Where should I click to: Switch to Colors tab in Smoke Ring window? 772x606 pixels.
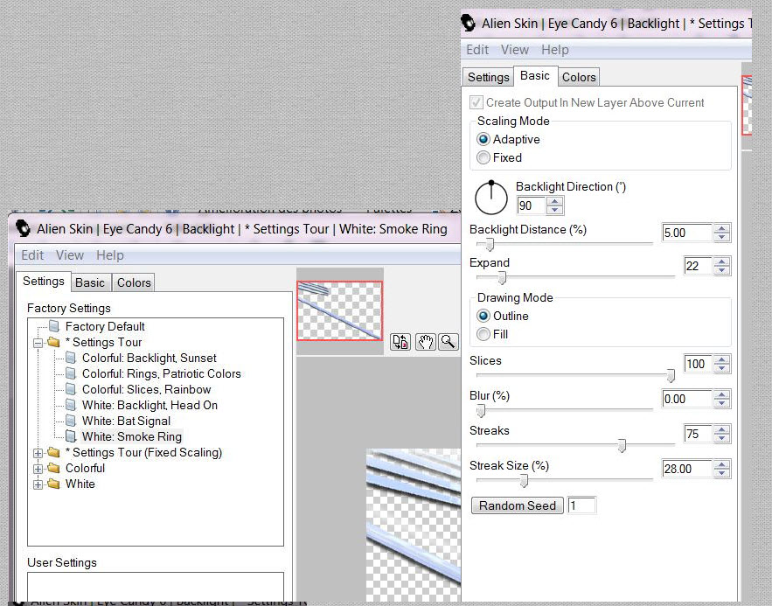134,282
